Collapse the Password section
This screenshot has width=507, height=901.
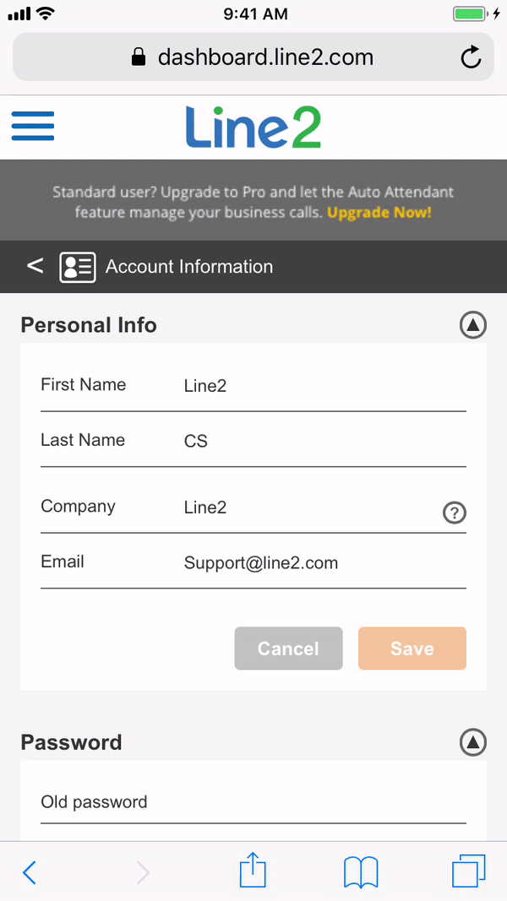473,742
